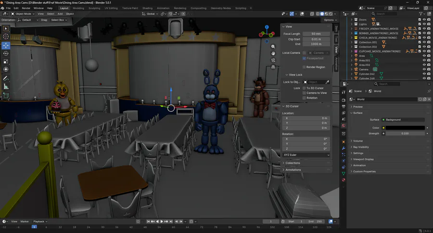This screenshot has height=233, width=433.
Task: Click the viewport zoom magnifier icon
Action: (273, 47)
